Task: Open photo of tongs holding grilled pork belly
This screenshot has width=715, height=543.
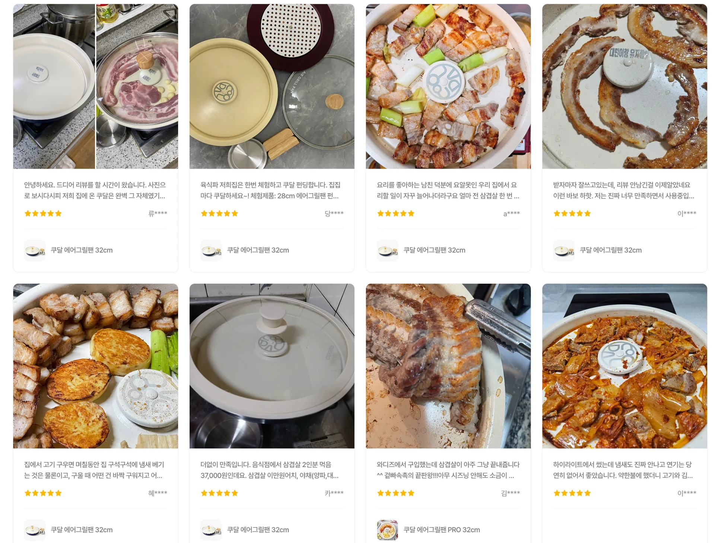Action: pos(448,366)
